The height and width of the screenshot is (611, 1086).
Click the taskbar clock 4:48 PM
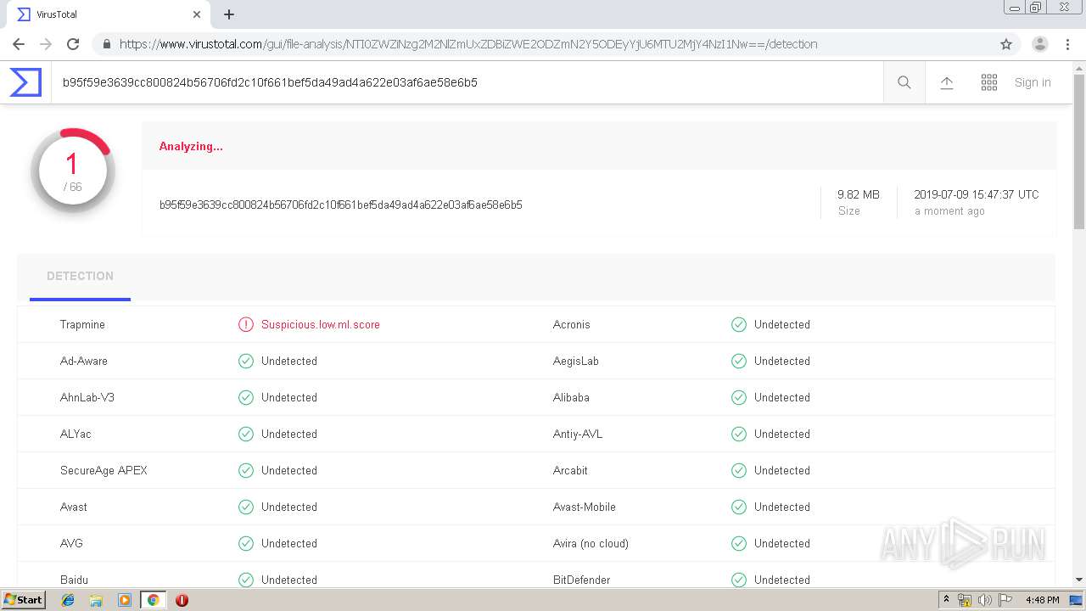click(1042, 600)
